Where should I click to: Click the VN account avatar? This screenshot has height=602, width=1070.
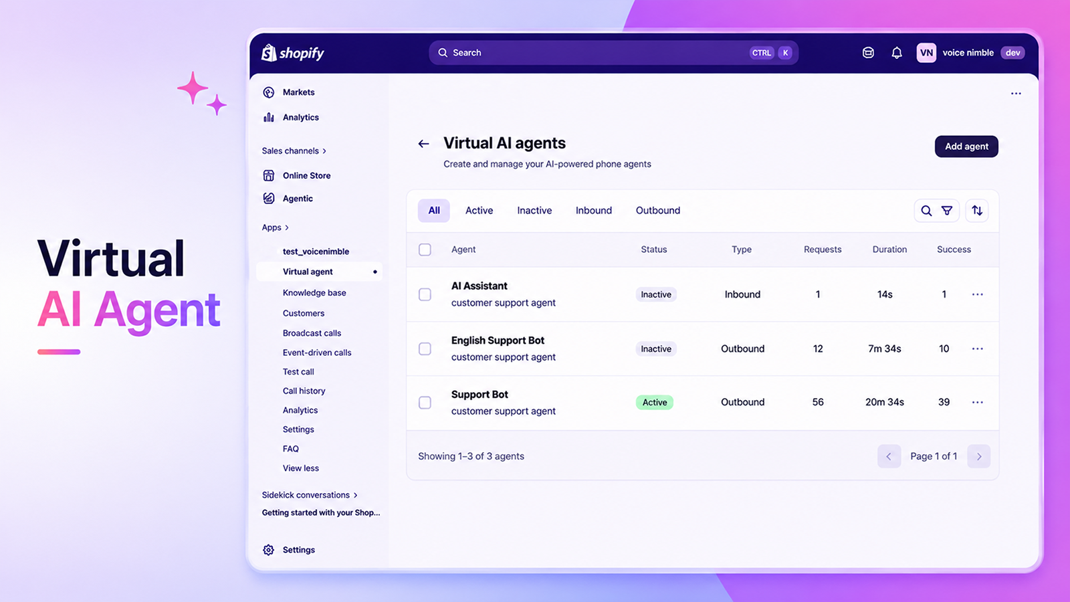(926, 53)
